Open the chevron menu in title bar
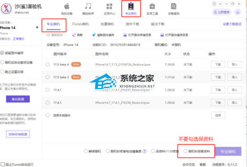The width and height of the screenshot is (247, 167). [220, 4]
